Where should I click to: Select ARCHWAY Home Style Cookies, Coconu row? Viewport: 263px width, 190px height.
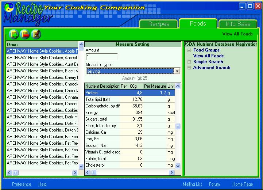(x=42, y=104)
